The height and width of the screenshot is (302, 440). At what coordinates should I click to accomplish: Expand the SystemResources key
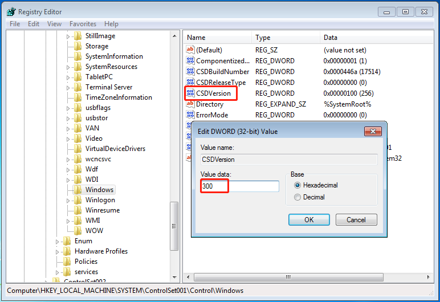68,67
